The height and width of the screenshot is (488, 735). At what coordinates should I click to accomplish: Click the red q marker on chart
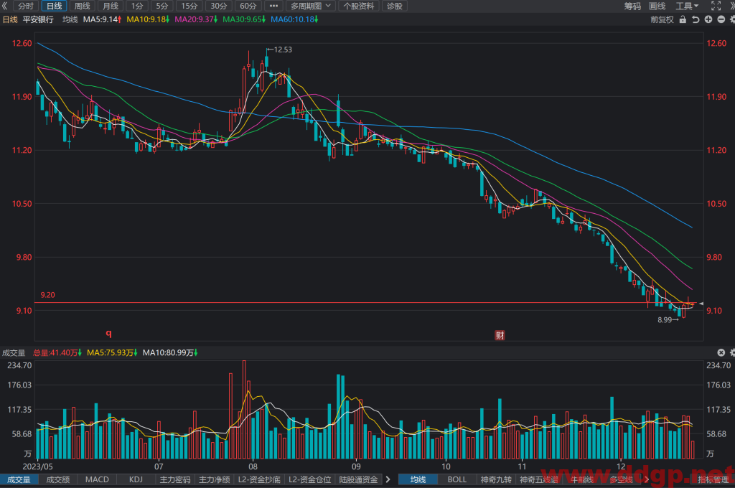coord(109,333)
